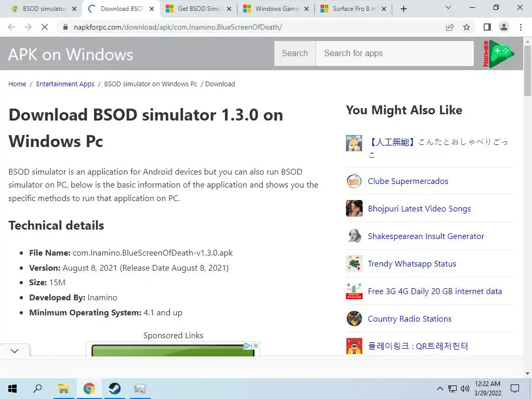
Task: Open the tab search dropdown chevron
Action: pyautogui.click(x=448, y=8)
